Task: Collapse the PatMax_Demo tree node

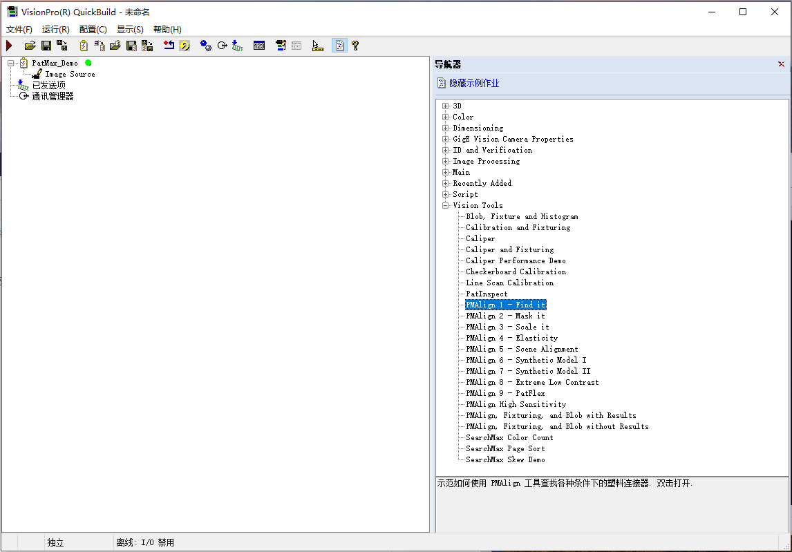Action: tap(10, 62)
